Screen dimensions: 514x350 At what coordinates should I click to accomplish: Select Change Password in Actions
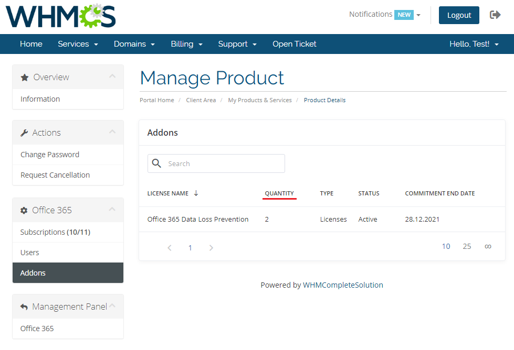68,155
